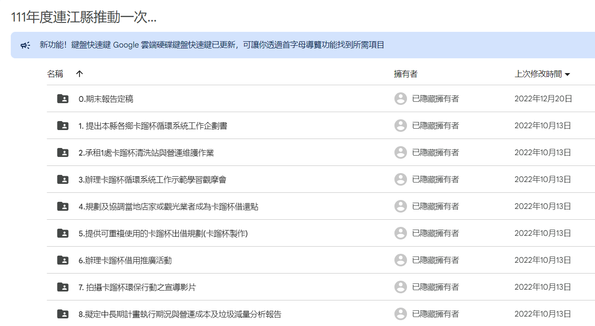
Task: Click the megaphone announcement icon in banner
Action: pos(25,45)
